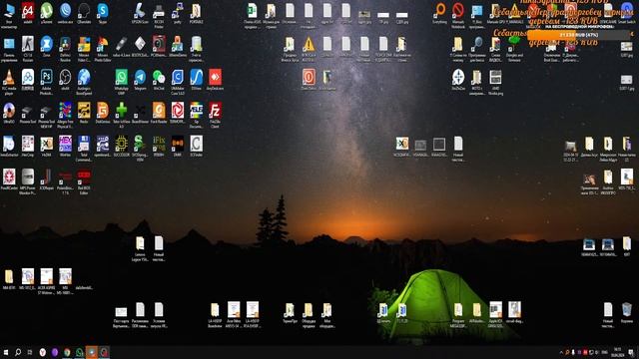This screenshot has height=359, width=639.
Task: Click the Everything search shortcut
Action: (439, 10)
